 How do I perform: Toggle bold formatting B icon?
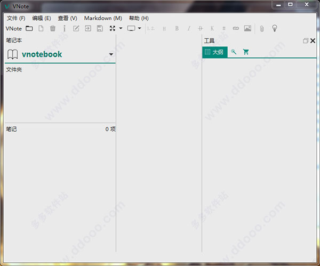[177, 28]
